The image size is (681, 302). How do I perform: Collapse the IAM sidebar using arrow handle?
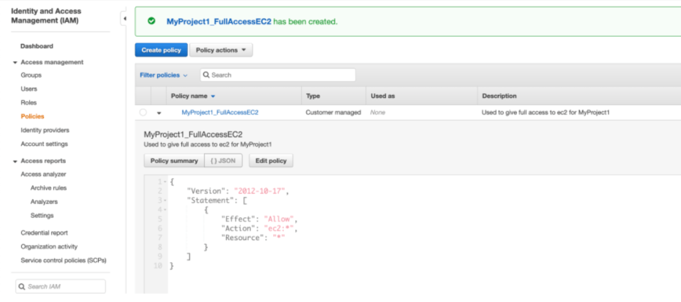(125, 19)
